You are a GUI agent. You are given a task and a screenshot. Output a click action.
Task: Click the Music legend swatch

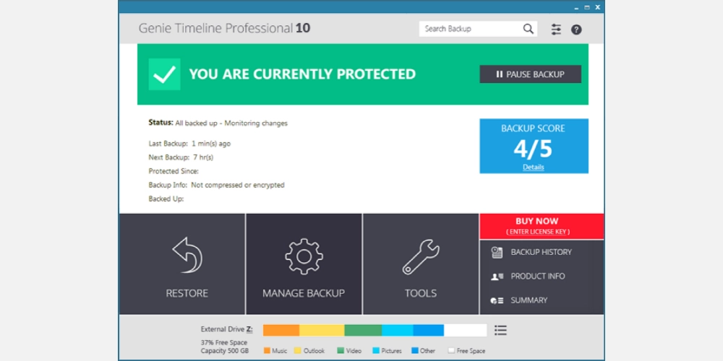(267, 350)
